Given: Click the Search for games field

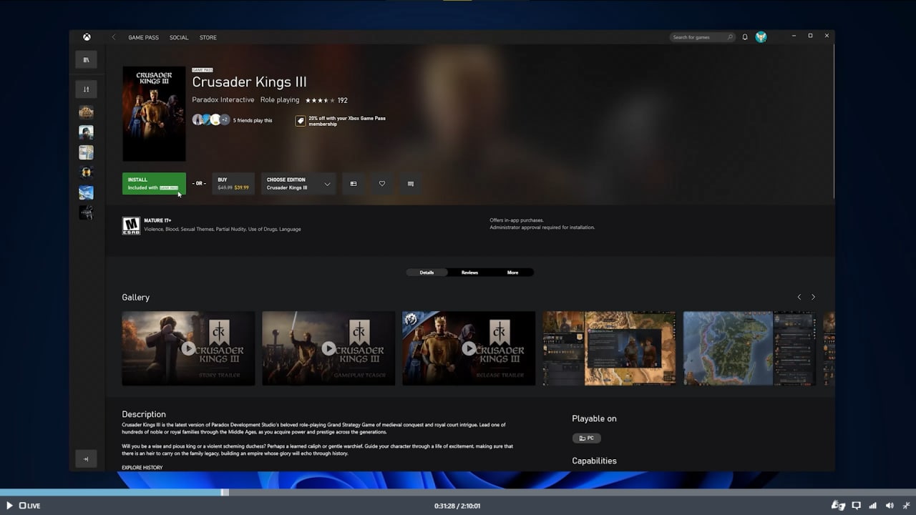Looking at the screenshot, I should [x=703, y=37].
